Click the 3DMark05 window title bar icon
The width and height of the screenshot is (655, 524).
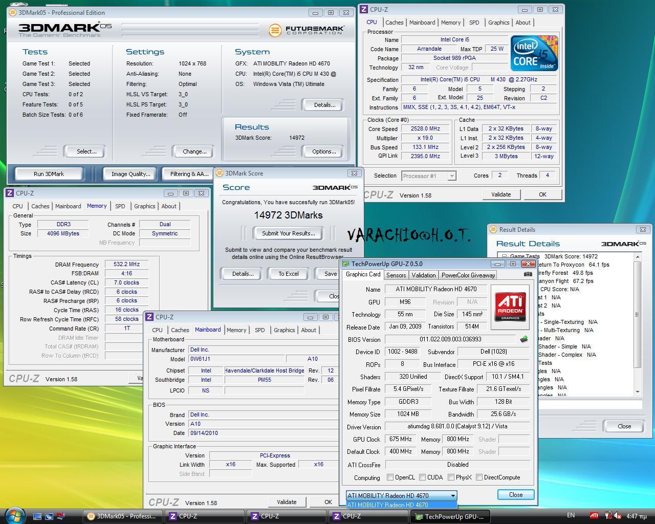tap(13, 13)
